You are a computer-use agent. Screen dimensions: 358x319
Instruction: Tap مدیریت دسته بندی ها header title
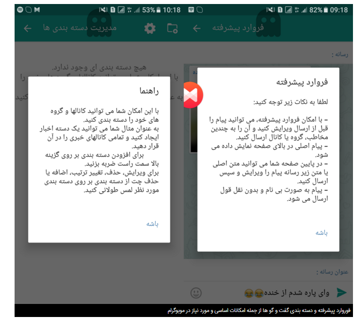click(x=79, y=28)
